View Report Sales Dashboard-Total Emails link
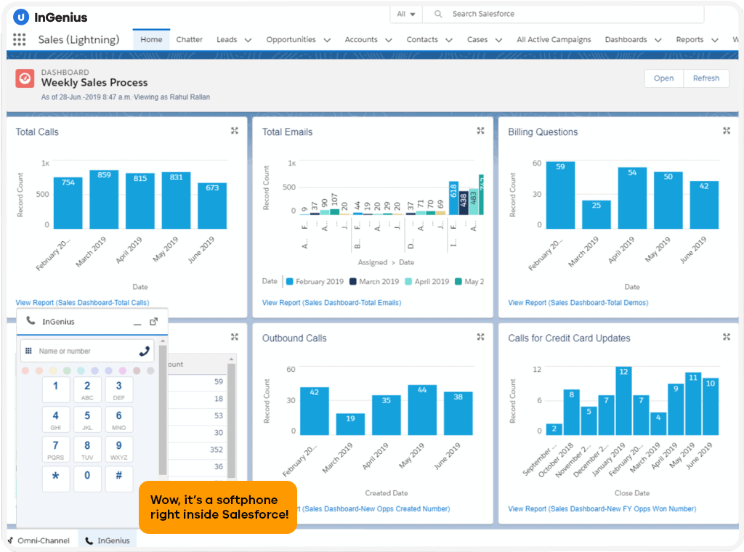Screen dimensions: 744x552 (x=331, y=303)
